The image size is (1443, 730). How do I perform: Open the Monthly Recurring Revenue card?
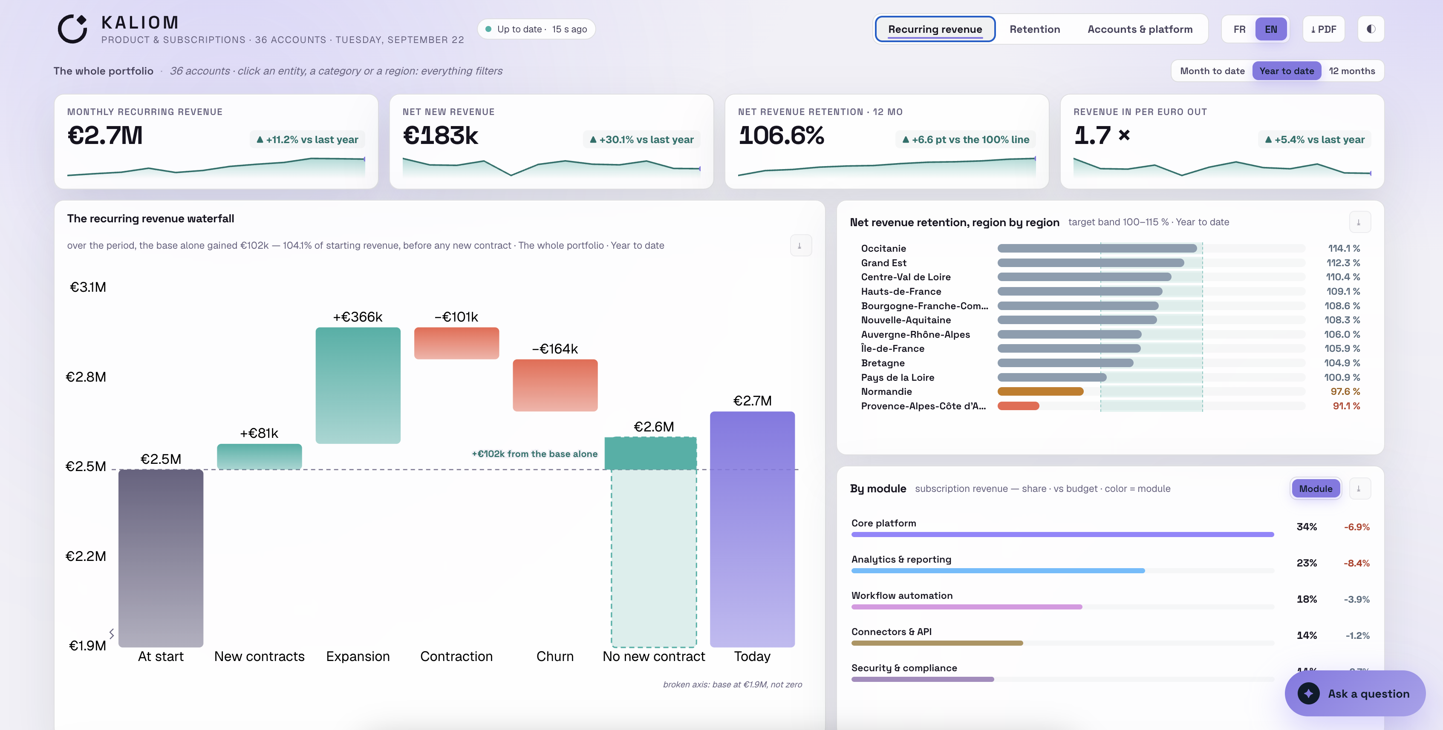click(x=216, y=142)
